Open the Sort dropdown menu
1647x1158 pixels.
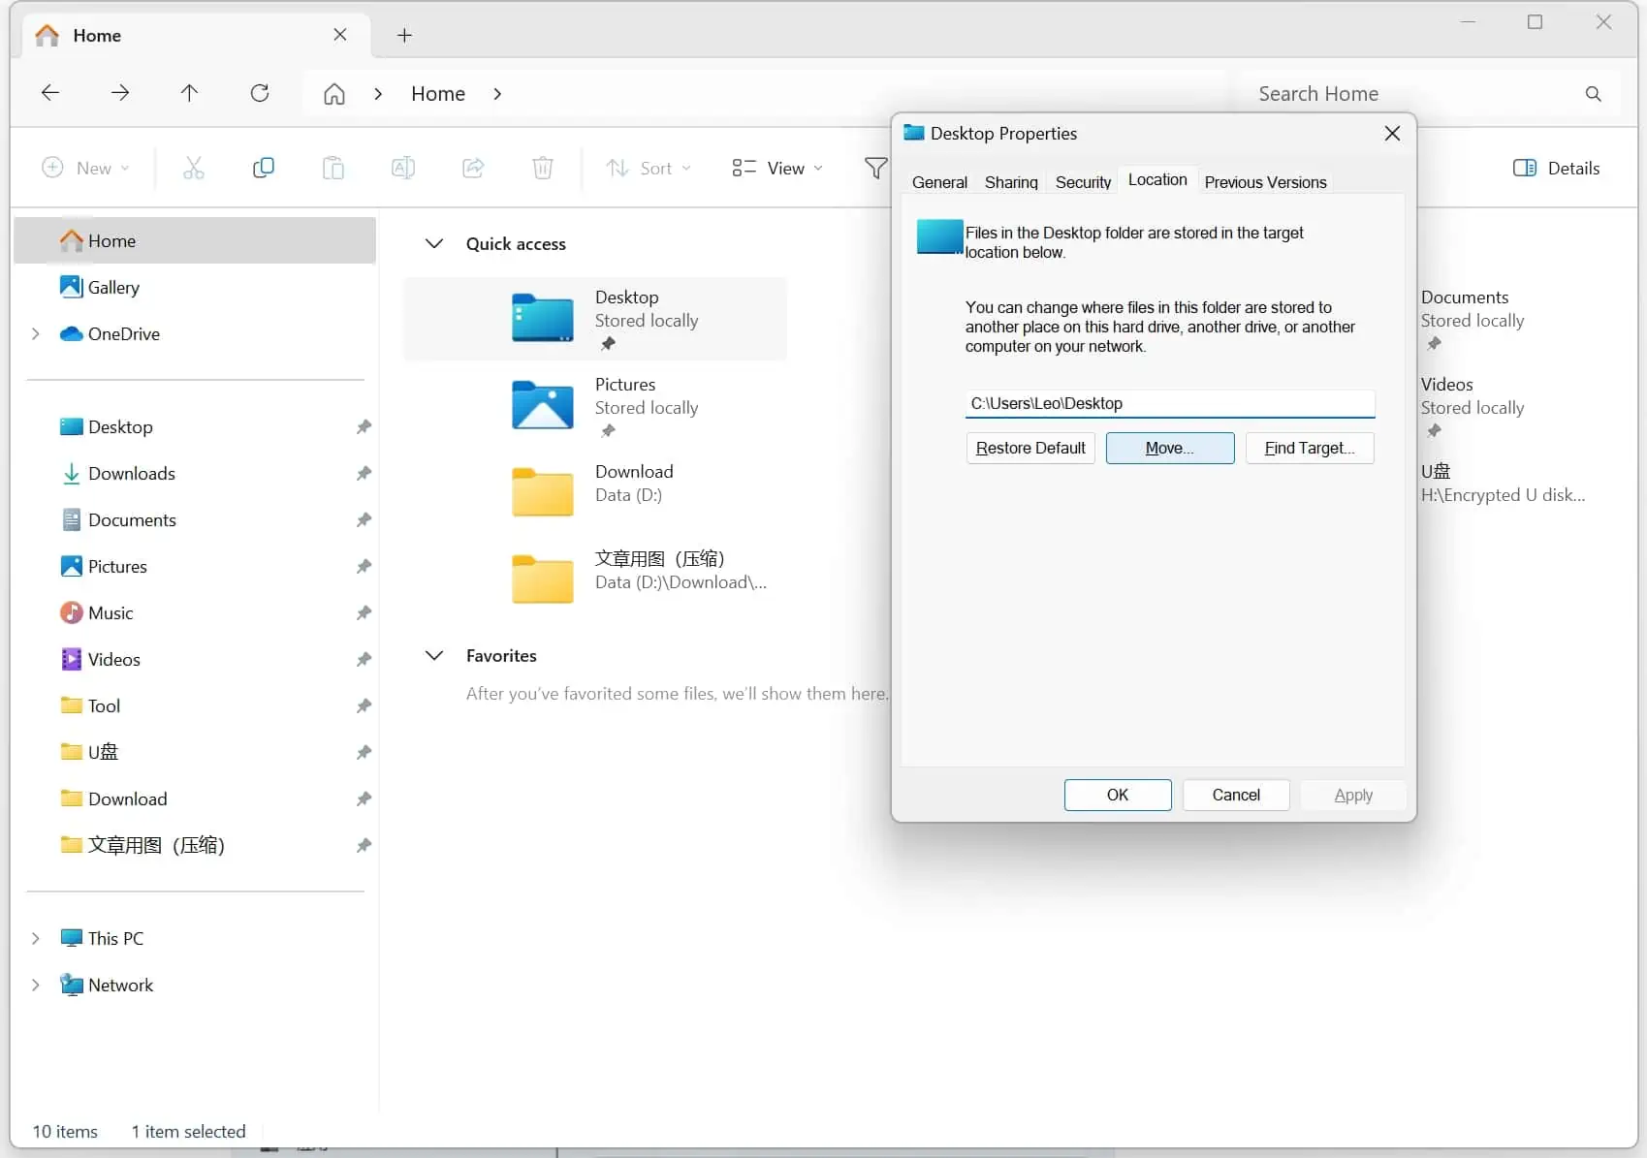pos(649,169)
